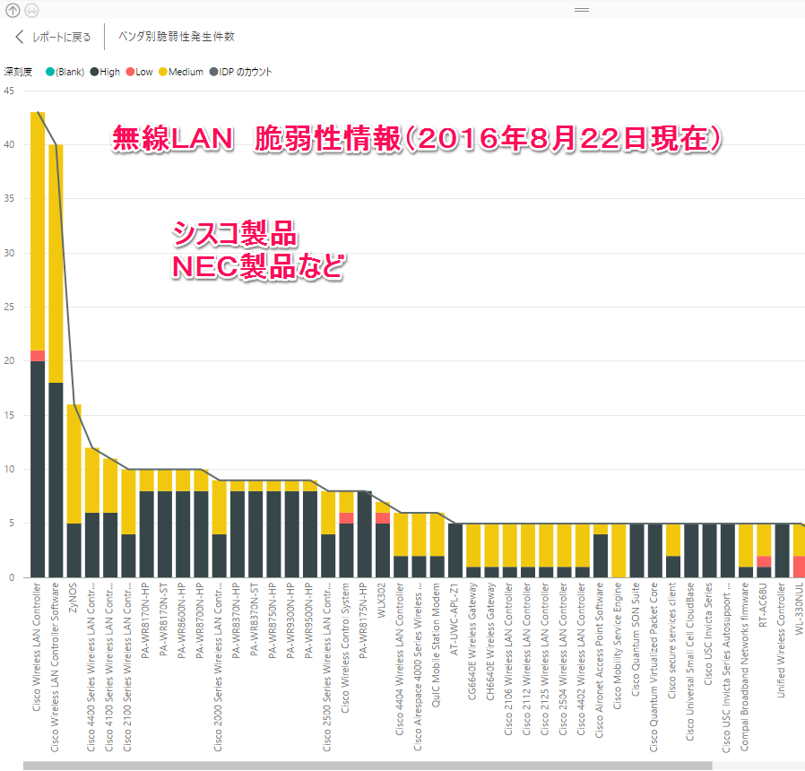Click the y-axis value 25
The width and height of the screenshot is (805, 771).
(9, 307)
